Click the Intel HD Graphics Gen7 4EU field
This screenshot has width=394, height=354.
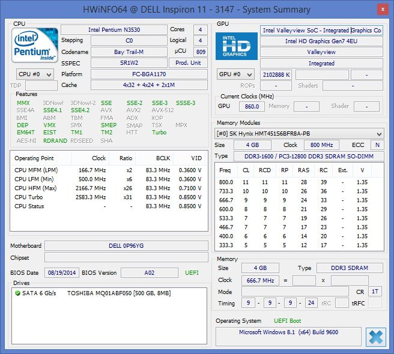coord(321,41)
